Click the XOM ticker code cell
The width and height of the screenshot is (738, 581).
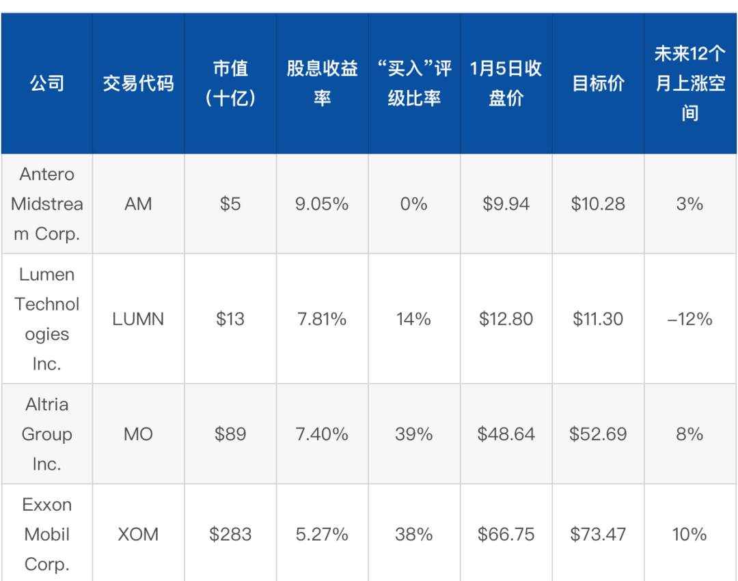138,534
